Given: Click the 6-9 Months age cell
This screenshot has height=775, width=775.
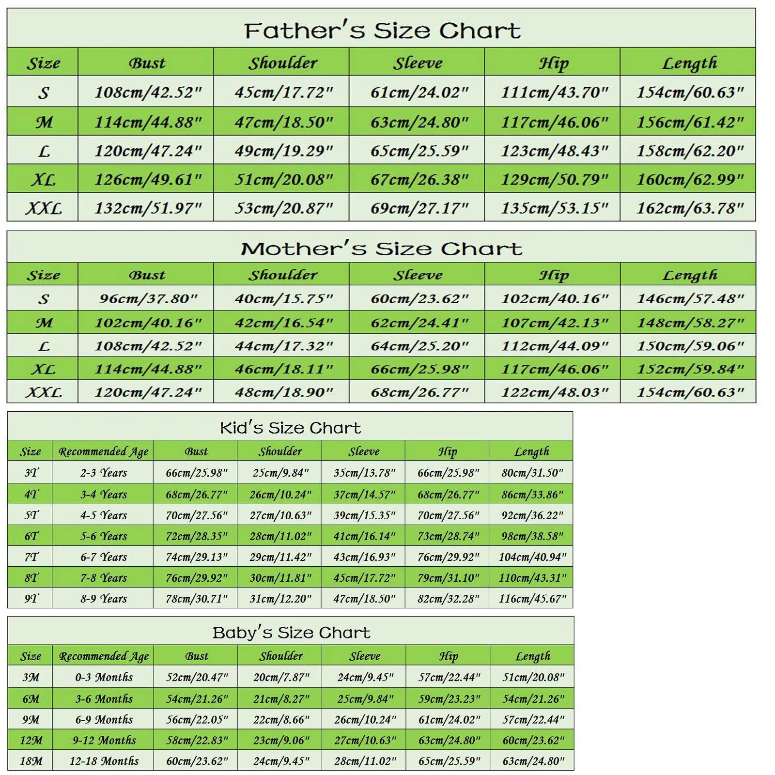Looking at the screenshot, I should (104, 719).
